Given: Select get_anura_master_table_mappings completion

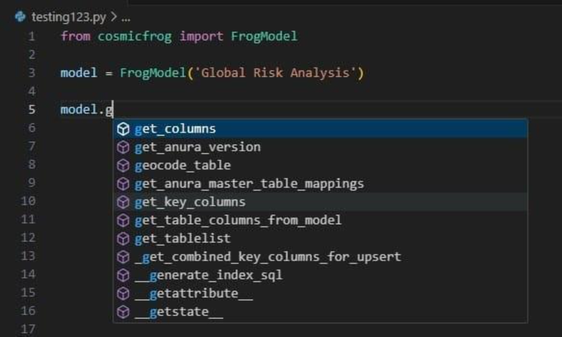Looking at the screenshot, I should (x=249, y=184).
